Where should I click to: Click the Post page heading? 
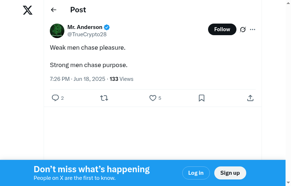click(x=78, y=10)
